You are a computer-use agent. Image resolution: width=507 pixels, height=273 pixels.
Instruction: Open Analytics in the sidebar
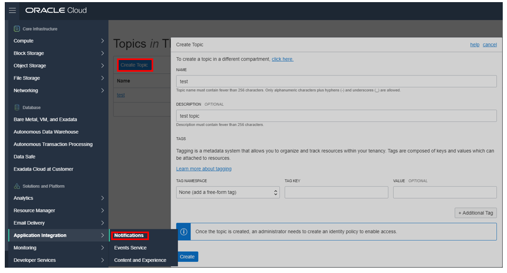(x=23, y=198)
